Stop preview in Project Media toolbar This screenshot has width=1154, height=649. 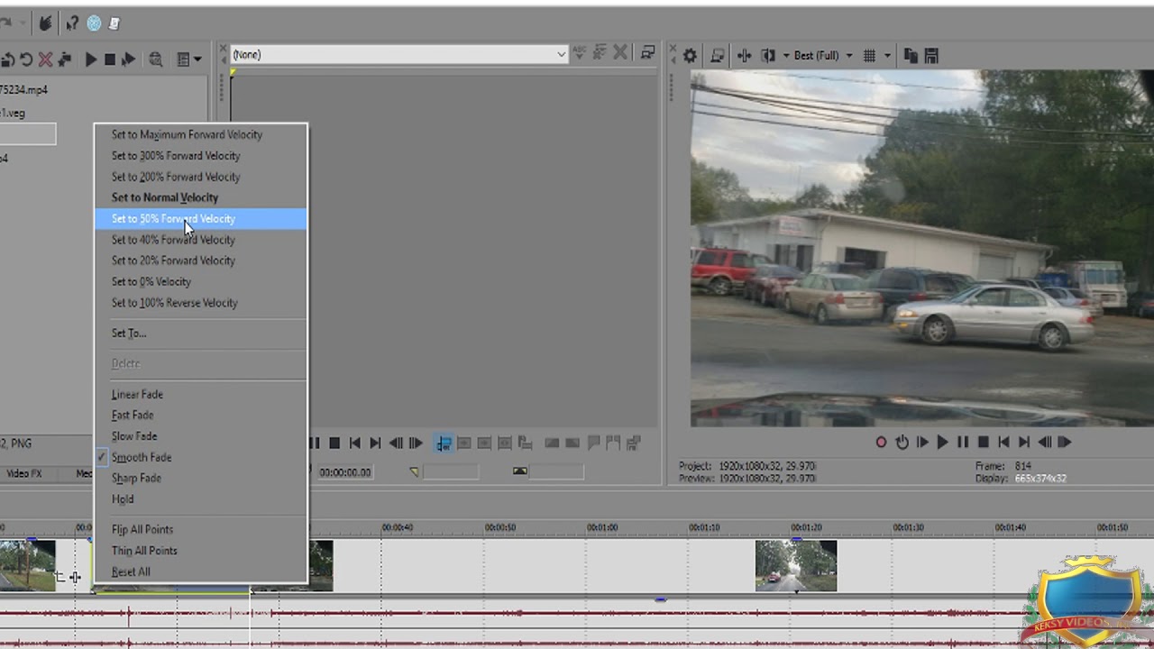coord(110,59)
